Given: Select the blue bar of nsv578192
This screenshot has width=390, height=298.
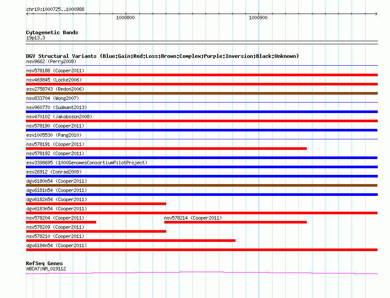Looking at the screenshot, I should pyautogui.click(x=202, y=158).
